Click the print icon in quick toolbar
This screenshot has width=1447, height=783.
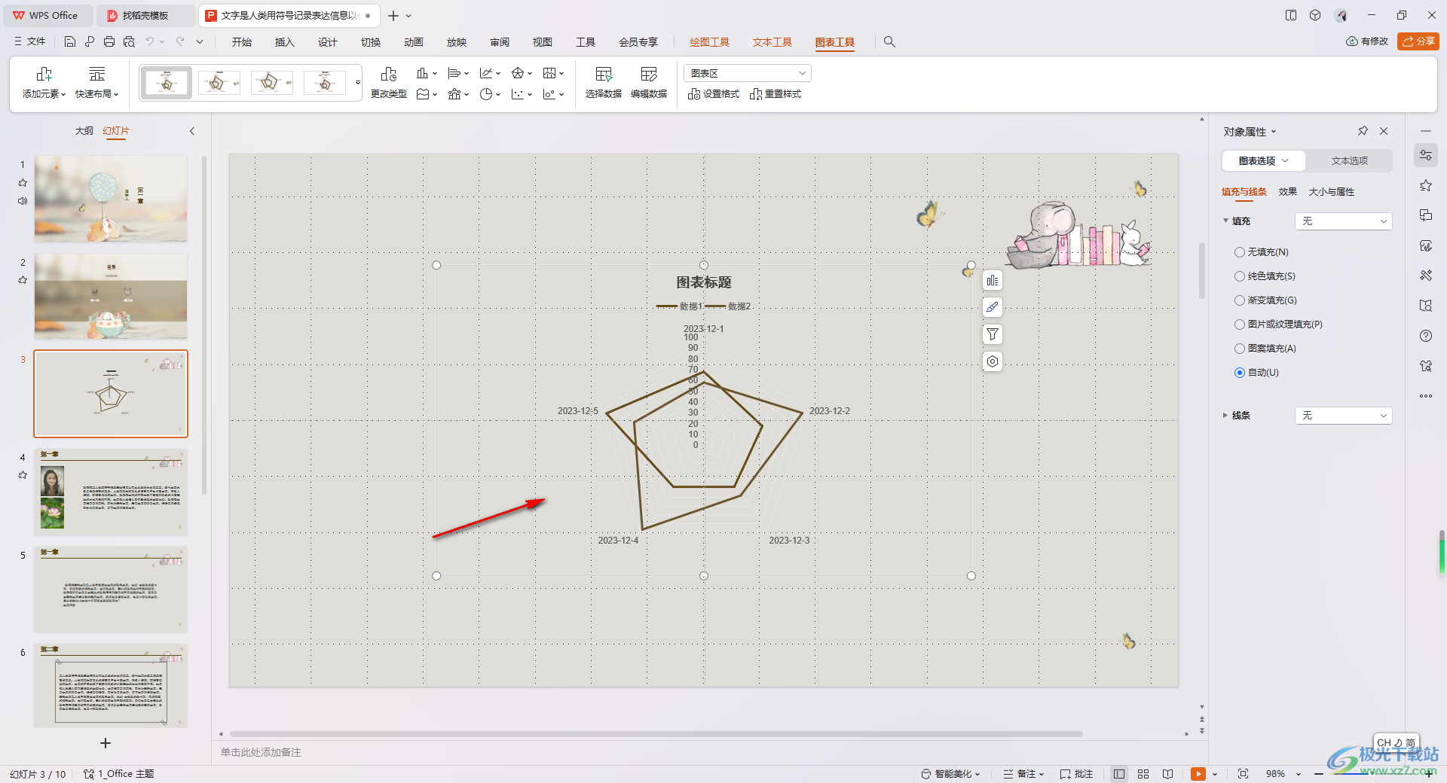click(x=109, y=42)
